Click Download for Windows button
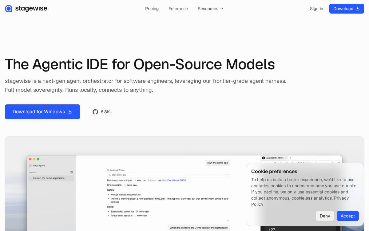The image size is (369, 231). pyautogui.click(x=42, y=112)
